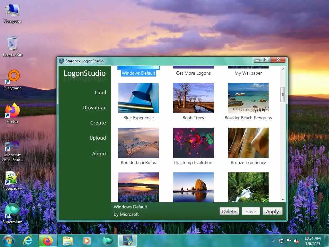Open the Notepad++ desktop shortcut
The height and width of the screenshot is (247, 329).
click(x=13, y=181)
